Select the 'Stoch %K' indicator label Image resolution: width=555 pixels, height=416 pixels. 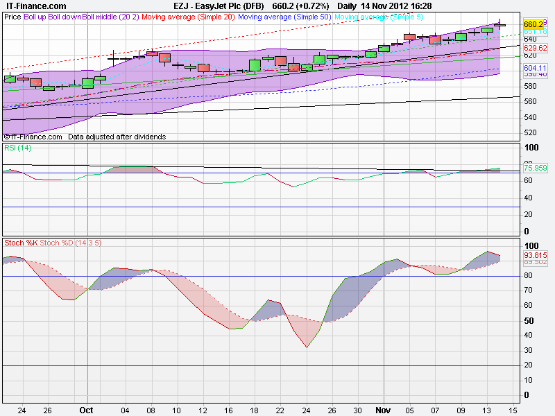[x=21, y=243]
